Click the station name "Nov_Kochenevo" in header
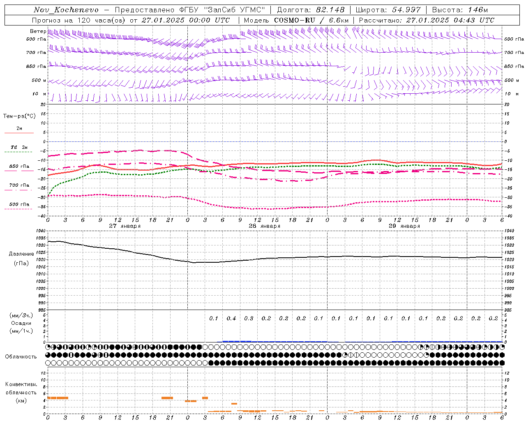Viewport: 526px width, 421px height. click(66, 10)
